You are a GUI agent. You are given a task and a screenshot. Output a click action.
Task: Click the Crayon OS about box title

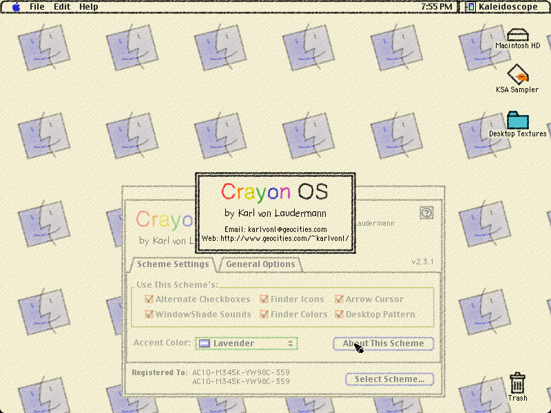tap(274, 192)
